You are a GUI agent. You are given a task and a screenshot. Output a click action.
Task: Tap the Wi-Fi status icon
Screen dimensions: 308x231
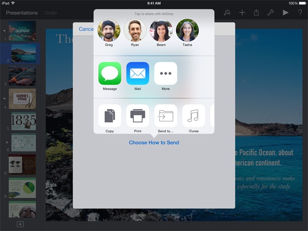click(13, 3)
